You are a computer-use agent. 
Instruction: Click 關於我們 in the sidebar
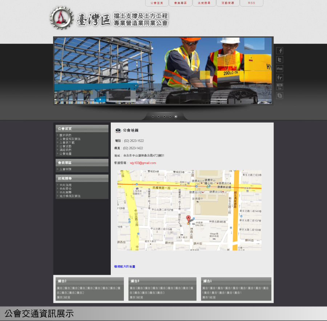tap(65, 135)
